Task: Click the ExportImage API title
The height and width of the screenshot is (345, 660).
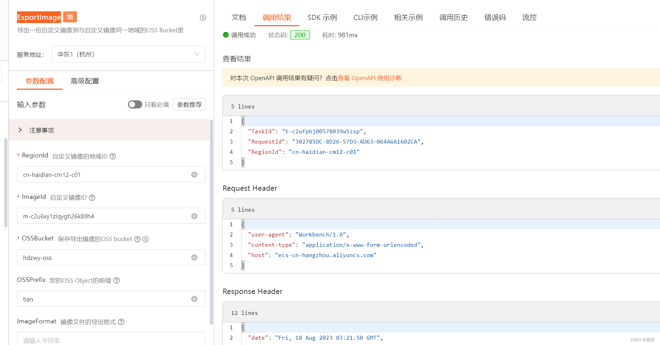Action: click(39, 17)
